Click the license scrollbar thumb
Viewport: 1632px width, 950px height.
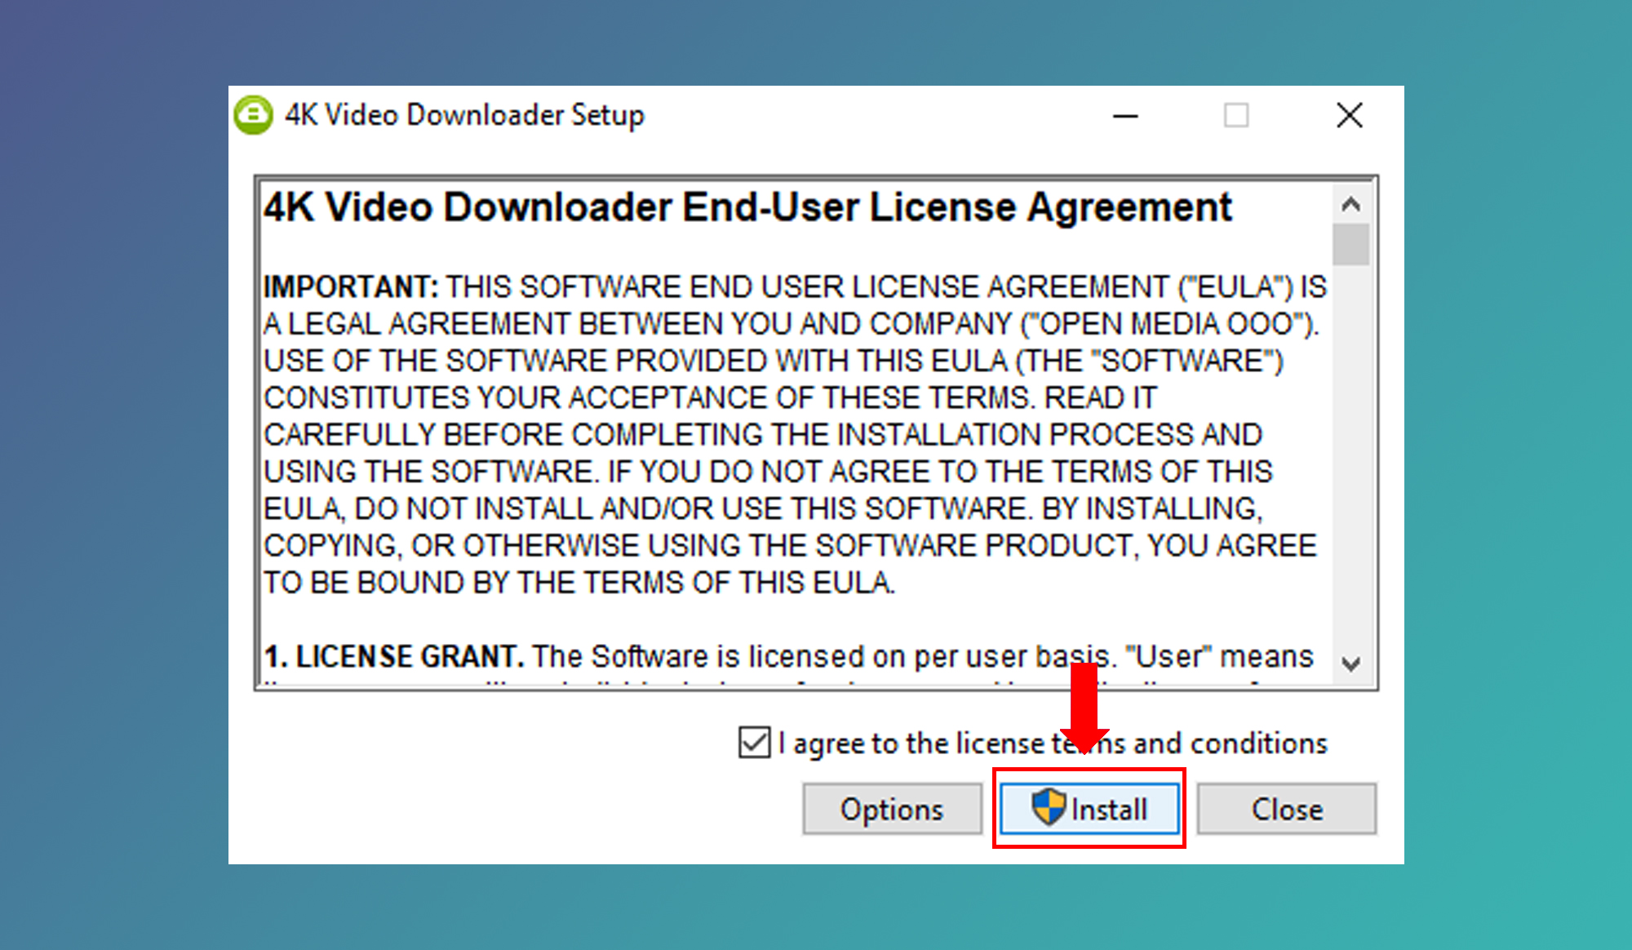[1350, 244]
